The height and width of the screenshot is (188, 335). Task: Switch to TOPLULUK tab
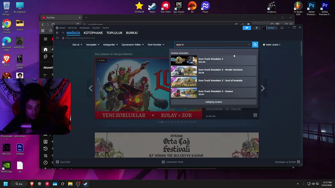[114, 33]
